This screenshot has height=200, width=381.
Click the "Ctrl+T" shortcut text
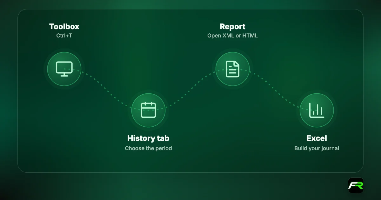tap(64, 36)
